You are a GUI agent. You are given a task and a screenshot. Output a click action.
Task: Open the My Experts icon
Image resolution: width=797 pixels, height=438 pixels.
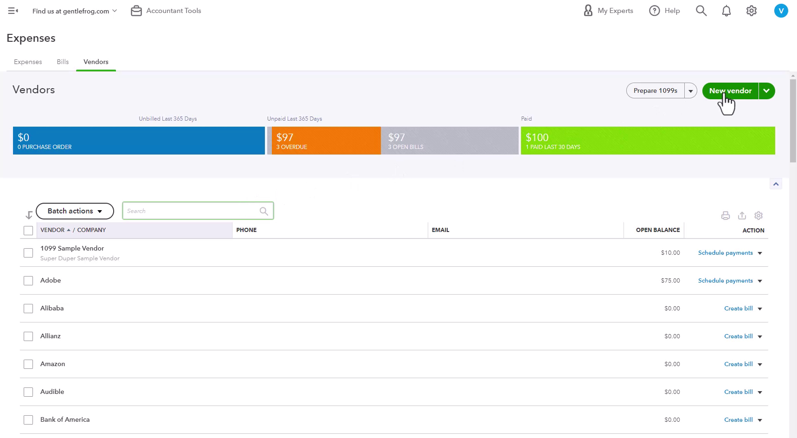[x=588, y=11]
